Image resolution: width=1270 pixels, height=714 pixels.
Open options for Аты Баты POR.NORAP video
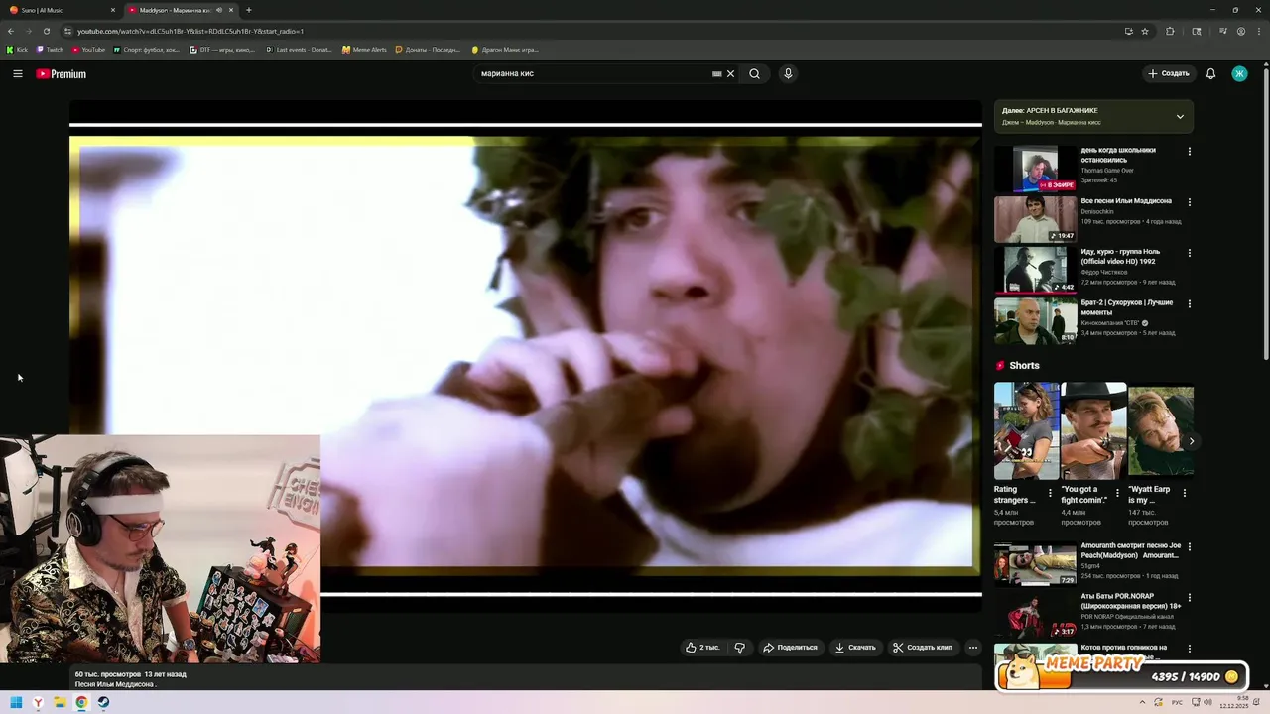pos(1190,597)
